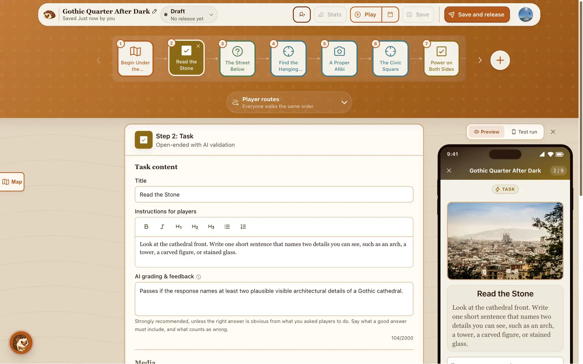
Task: Edit the AI grading & feedback text area
Action: tap(274, 299)
